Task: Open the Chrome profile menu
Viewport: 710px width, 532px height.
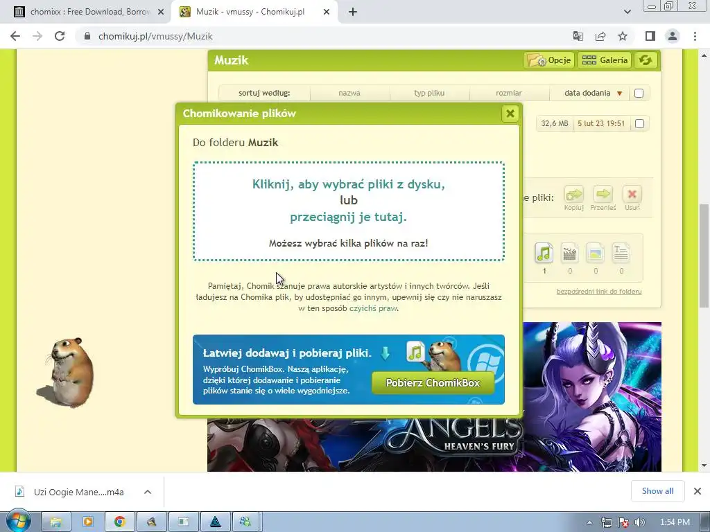Action: 673,36
